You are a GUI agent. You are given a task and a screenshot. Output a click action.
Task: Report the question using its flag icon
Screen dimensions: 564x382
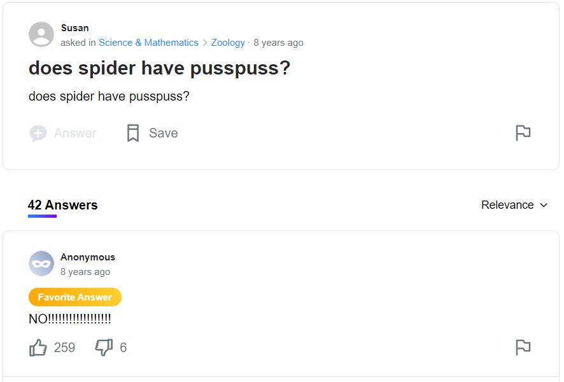[x=523, y=132]
